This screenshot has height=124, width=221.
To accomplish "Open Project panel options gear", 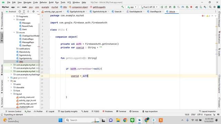I will tap(33, 11).
